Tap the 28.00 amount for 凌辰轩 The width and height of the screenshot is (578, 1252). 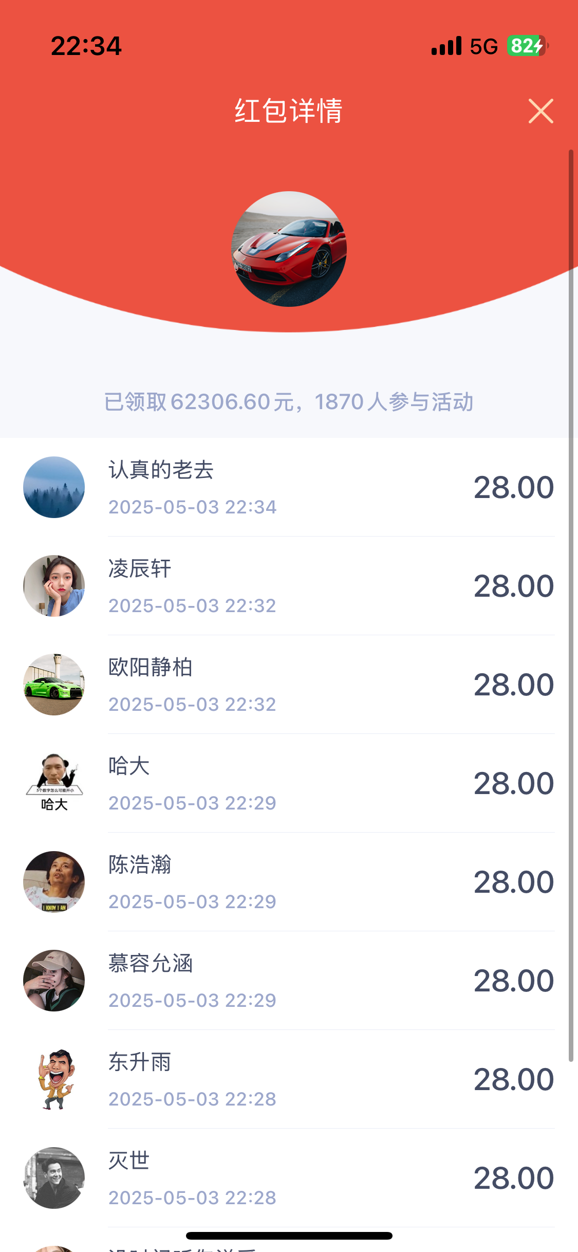[x=513, y=586]
